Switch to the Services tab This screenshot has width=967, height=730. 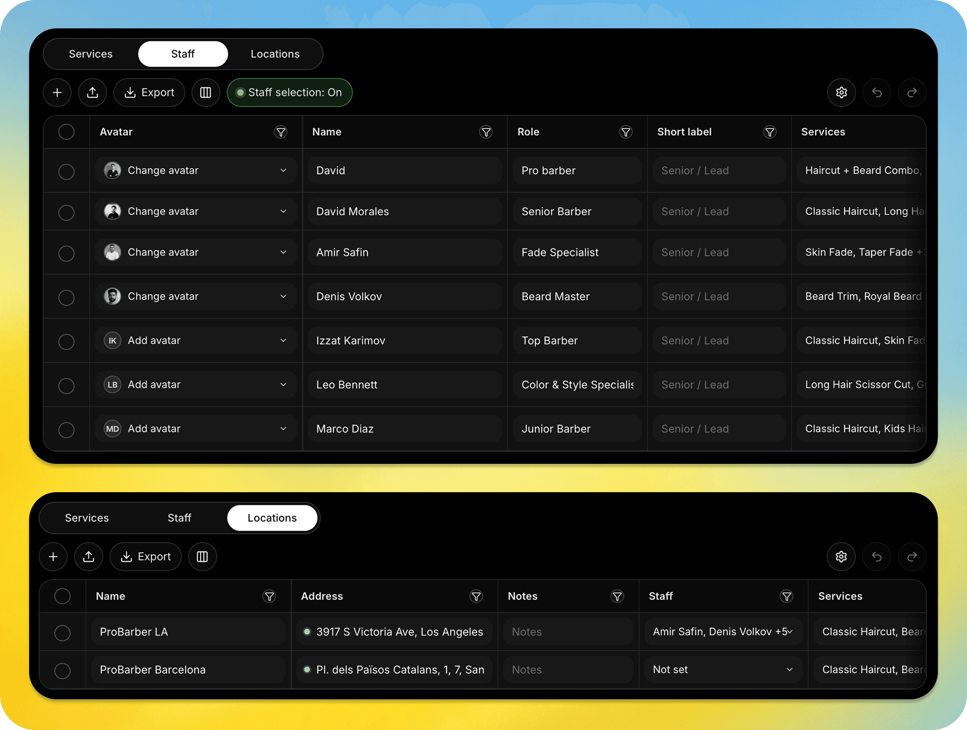90,54
